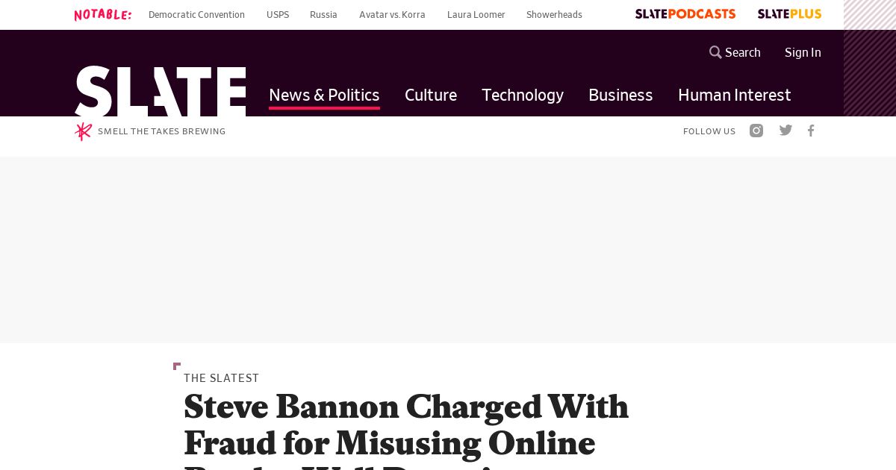896x470 pixels.
Task: Click the pink asterisk icon beside tagline
Action: tap(83, 131)
